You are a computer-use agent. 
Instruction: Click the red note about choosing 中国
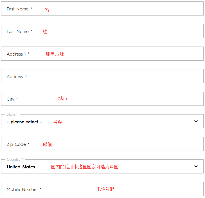click(x=85, y=167)
